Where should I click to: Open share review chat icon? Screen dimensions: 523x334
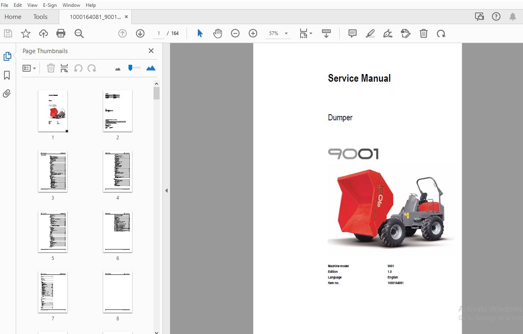tap(479, 16)
